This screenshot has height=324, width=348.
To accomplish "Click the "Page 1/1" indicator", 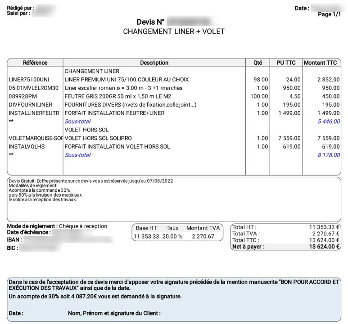I will point(329,14).
